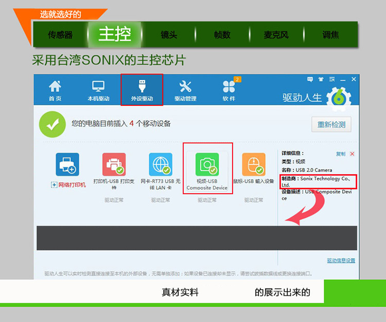Screen dimensions: 386x322
Task: Click the house home icon
Action: click(x=55, y=86)
